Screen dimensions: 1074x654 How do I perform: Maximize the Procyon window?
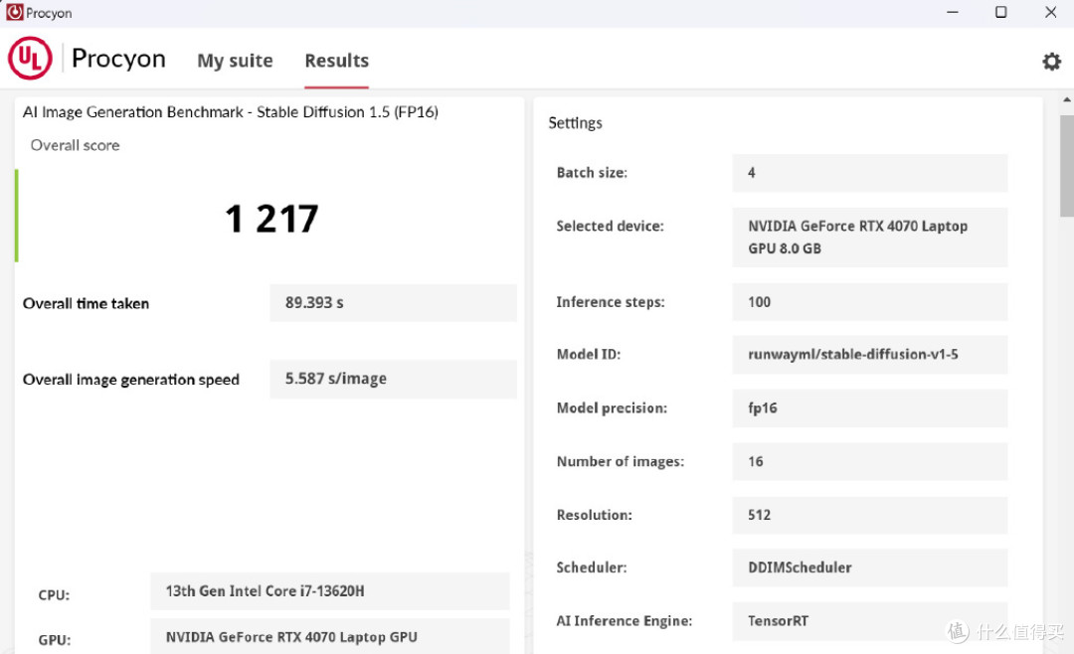(x=1001, y=13)
